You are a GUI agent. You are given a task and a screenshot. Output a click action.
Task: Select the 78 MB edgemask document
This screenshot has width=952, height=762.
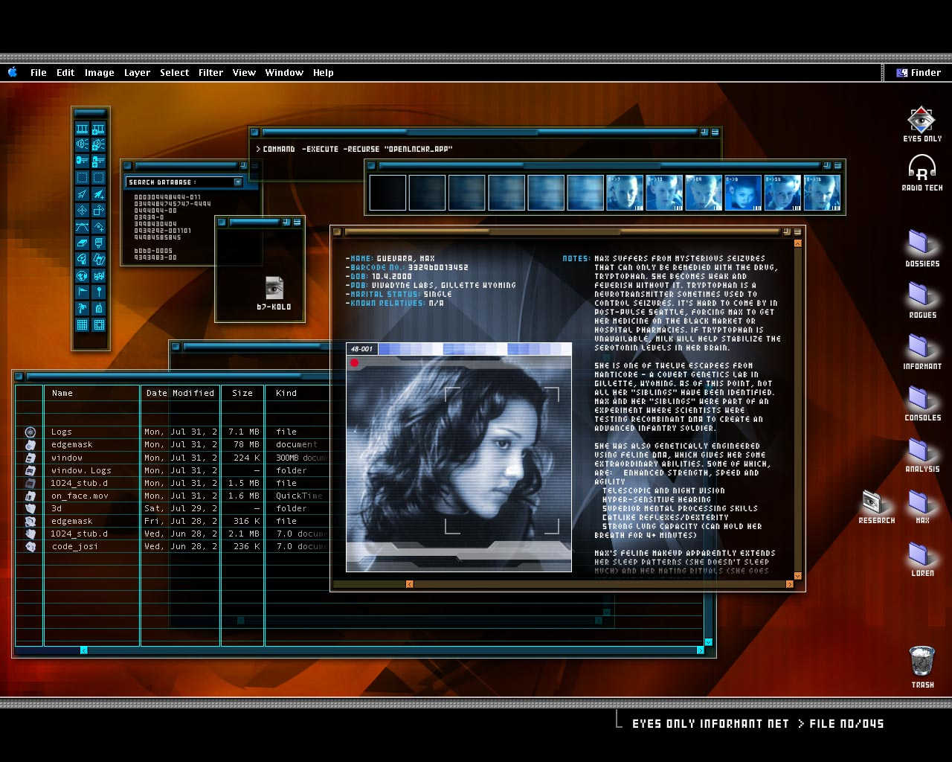click(x=172, y=444)
